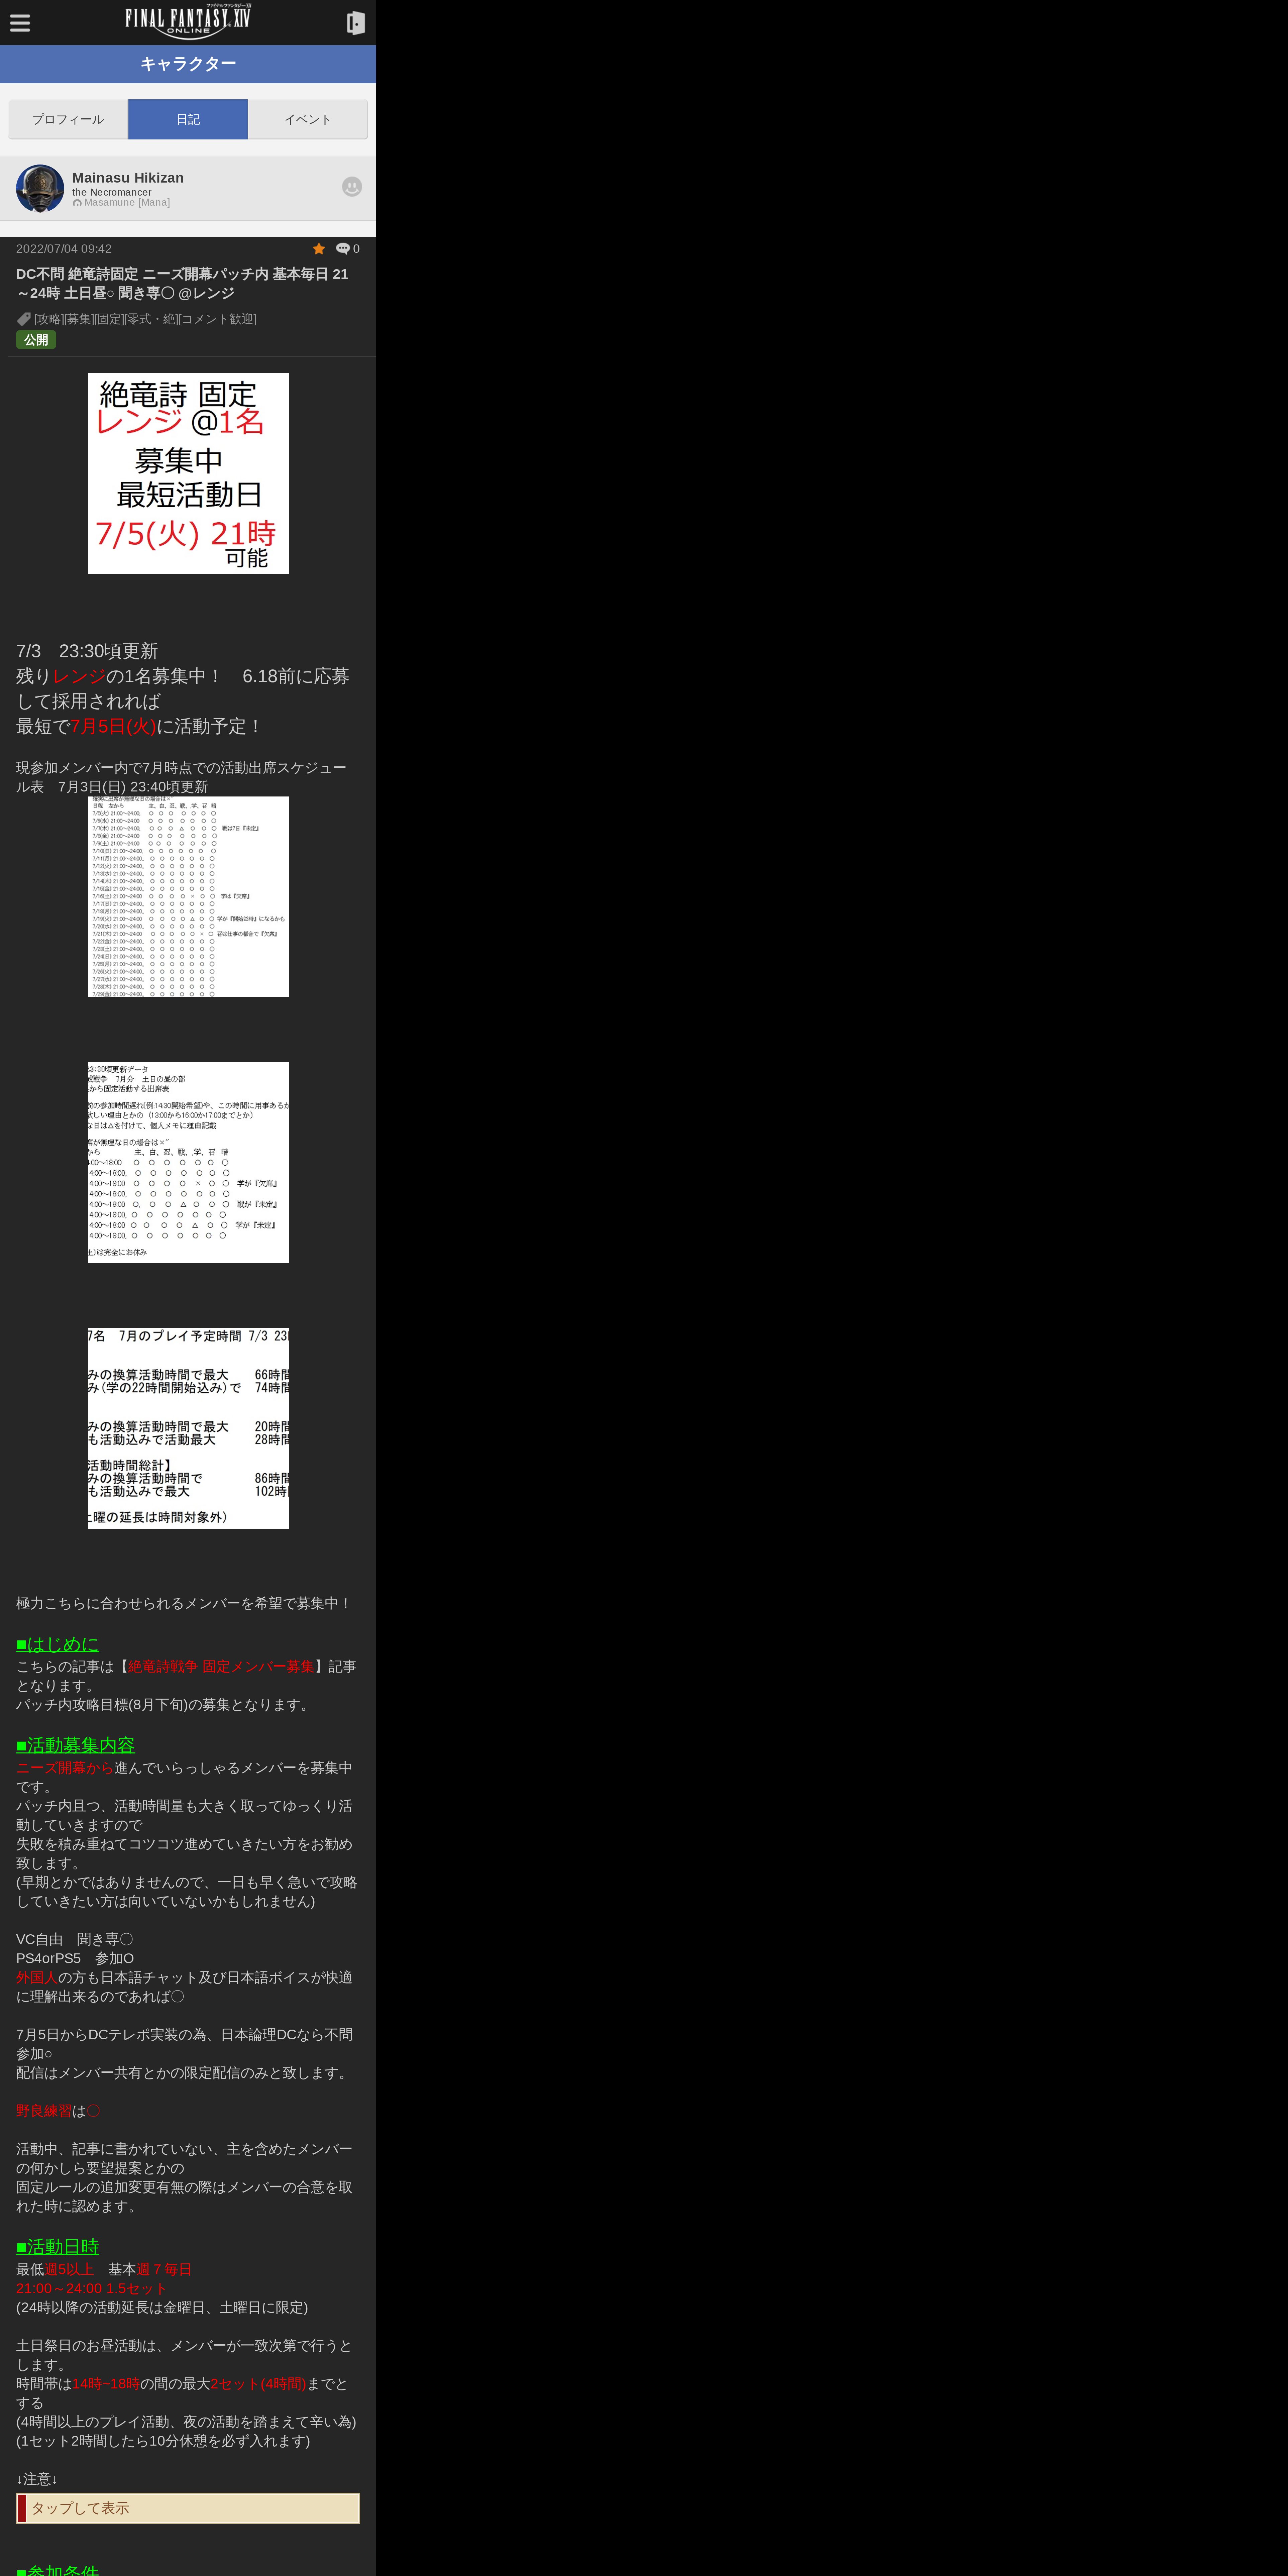Select the 日記 tab
Viewport: 1288px width, 2576px height.
tap(188, 119)
